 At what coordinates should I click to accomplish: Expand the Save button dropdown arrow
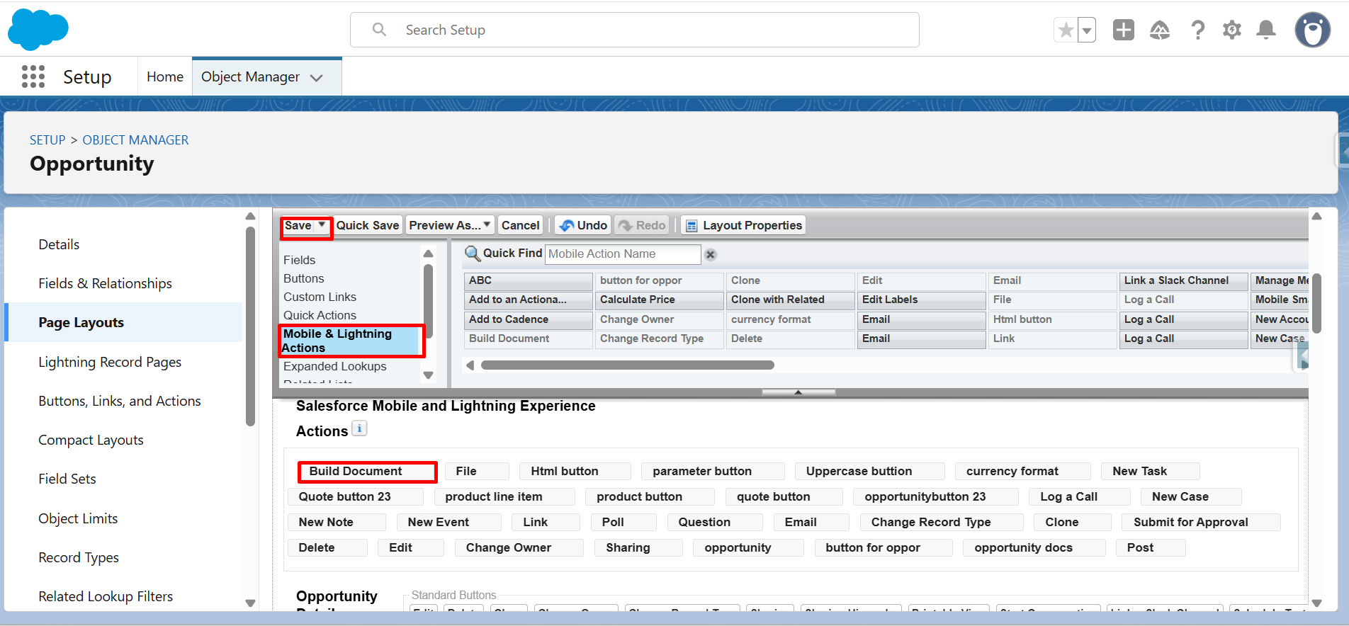[x=322, y=225]
